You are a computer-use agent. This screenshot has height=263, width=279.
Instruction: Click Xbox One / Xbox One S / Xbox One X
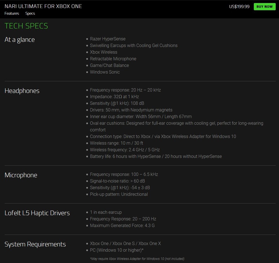tap(125, 243)
